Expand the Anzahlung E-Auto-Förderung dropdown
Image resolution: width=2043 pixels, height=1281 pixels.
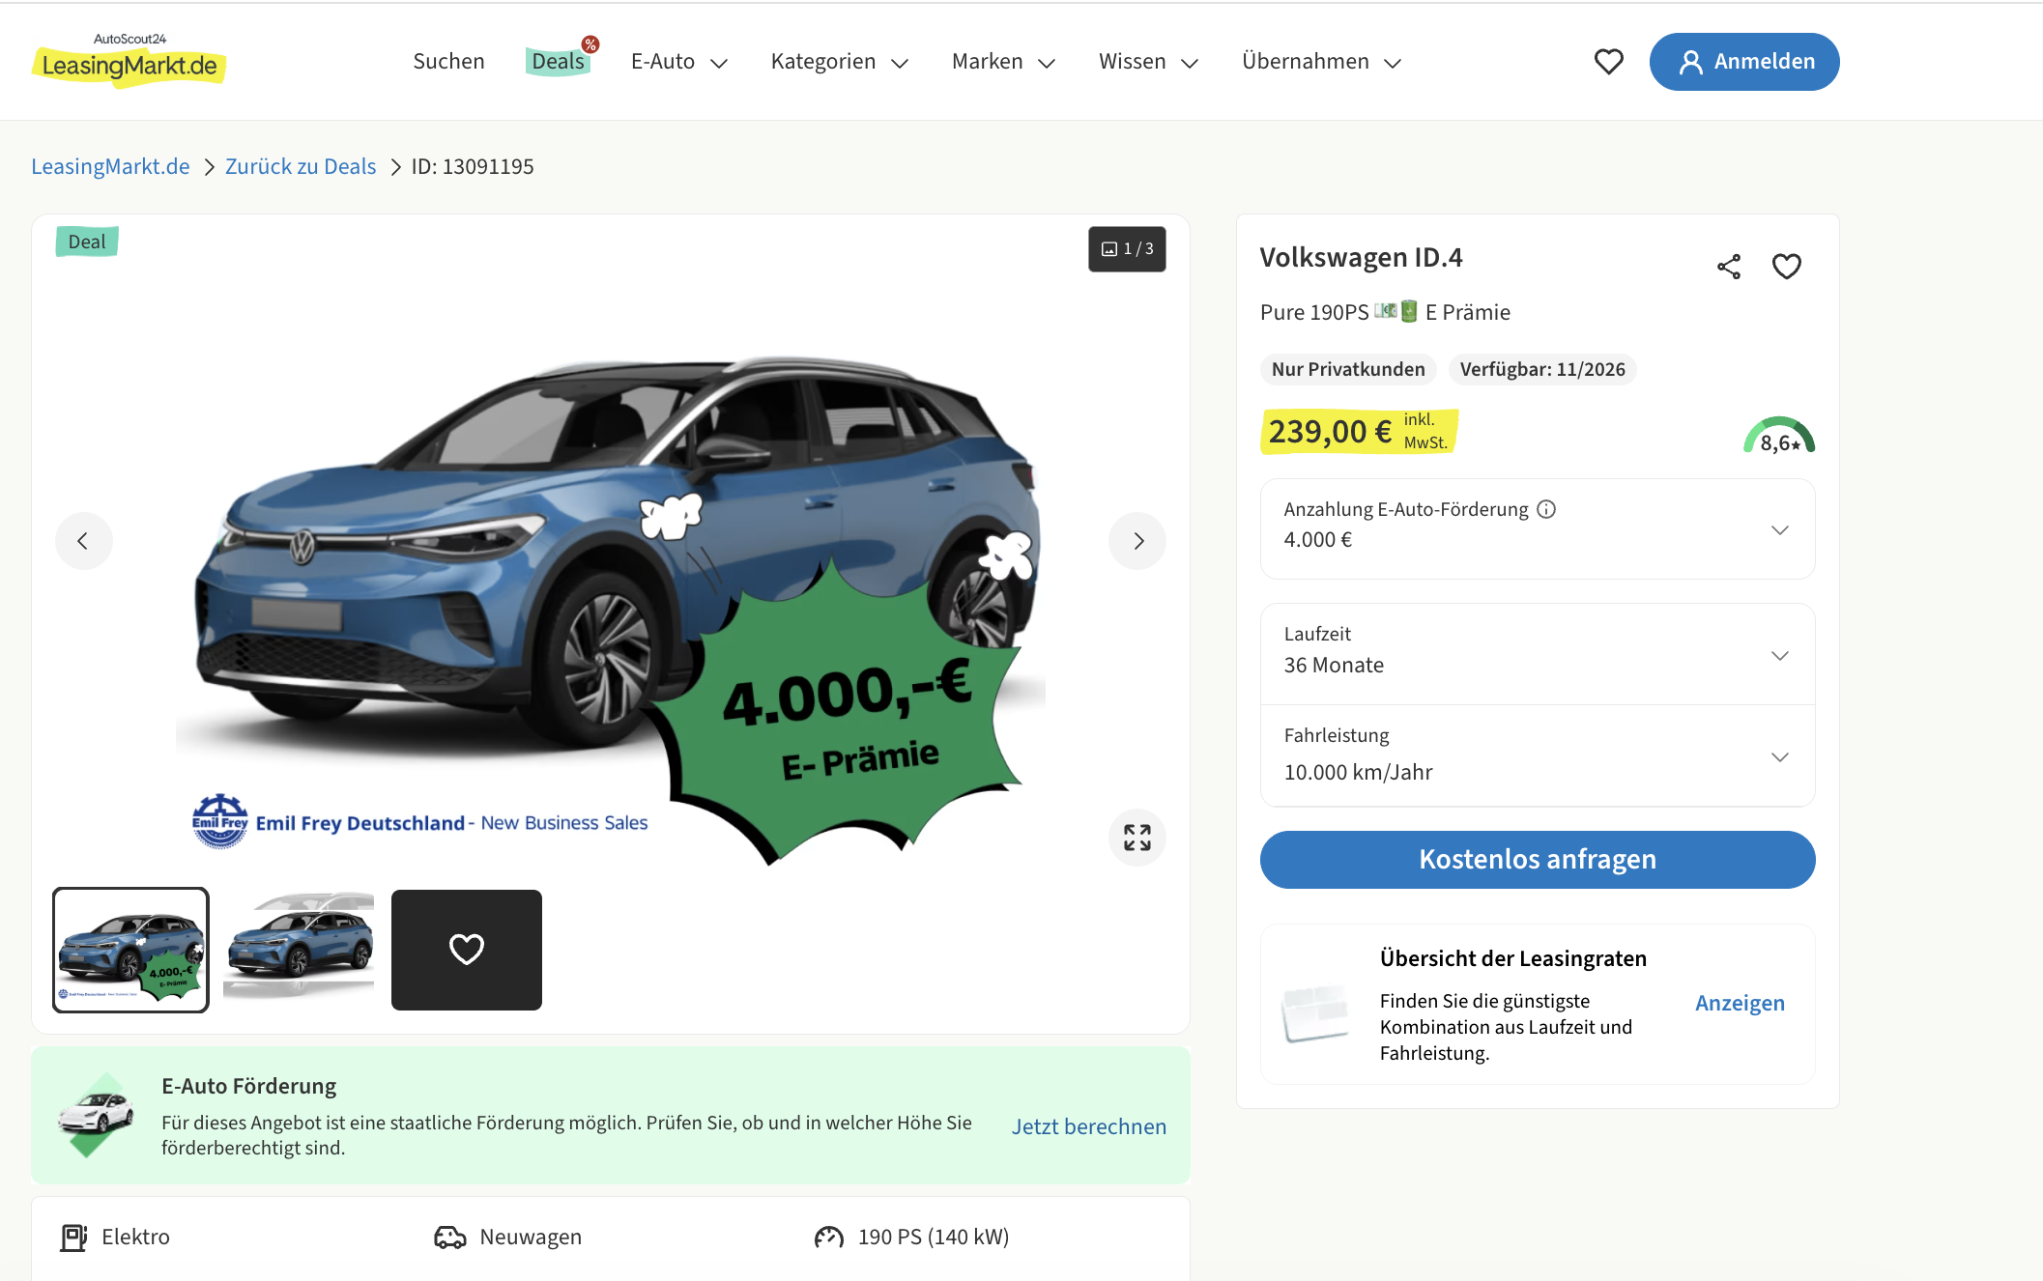tap(1538, 529)
